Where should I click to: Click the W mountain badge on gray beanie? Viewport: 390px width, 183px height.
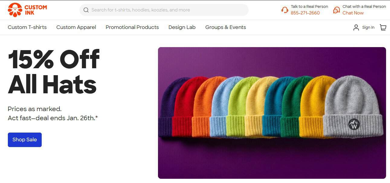click(x=354, y=124)
